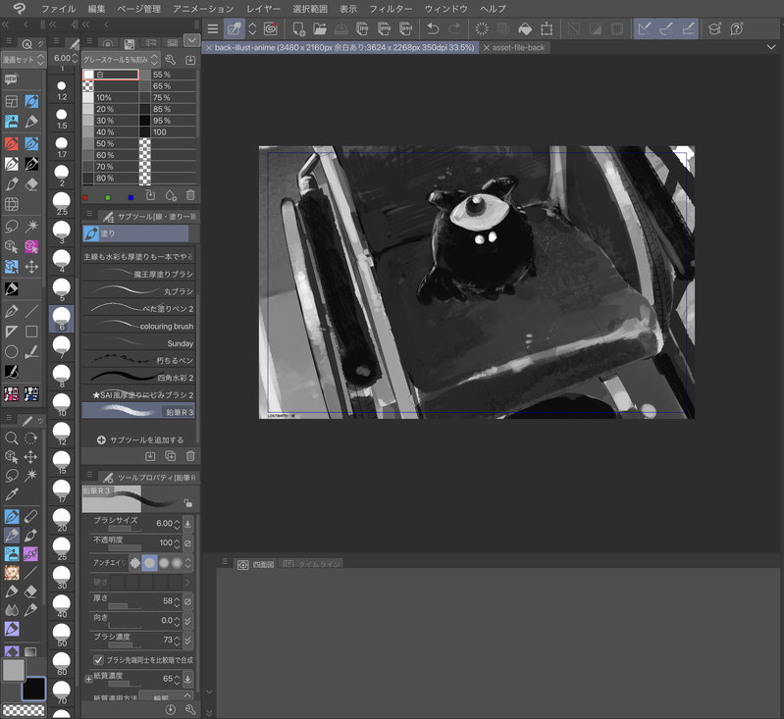Viewport: 784px width, 719px height.
Task: Select the colouring brush sub tool
Action: (x=138, y=326)
